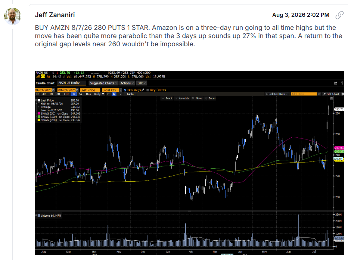Open the chart's Edit dropdown menu
The width and height of the screenshot is (348, 260).
(142, 83)
